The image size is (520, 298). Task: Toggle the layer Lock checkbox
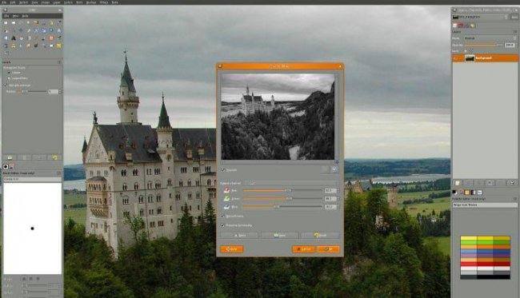[x=466, y=50]
